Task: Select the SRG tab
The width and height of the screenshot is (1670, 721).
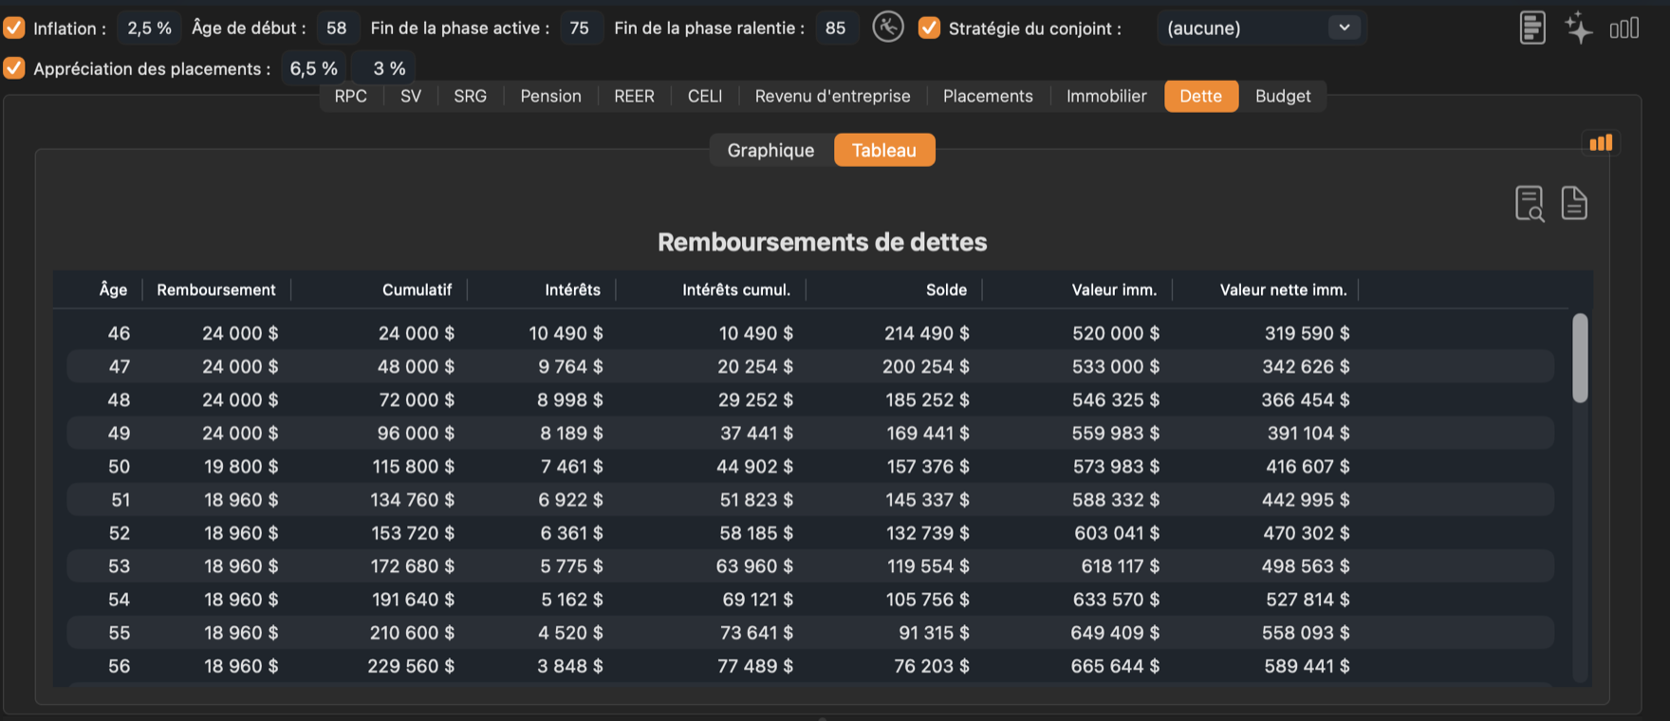Action: click(x=471, y=96)
